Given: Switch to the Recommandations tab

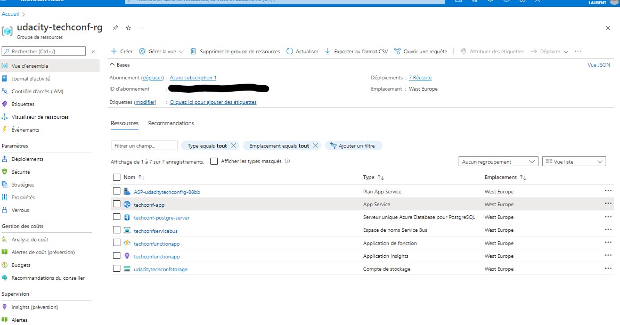Looking at the screenshot, I should coord(171,123).
